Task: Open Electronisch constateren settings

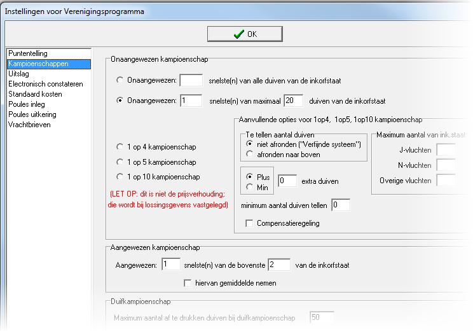Action: point(46,84)
